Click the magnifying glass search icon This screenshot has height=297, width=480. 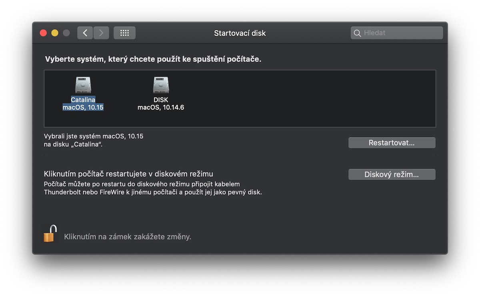tap(357, 33)
